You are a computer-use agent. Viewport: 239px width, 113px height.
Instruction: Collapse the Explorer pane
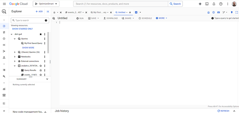tap(48, 11)
